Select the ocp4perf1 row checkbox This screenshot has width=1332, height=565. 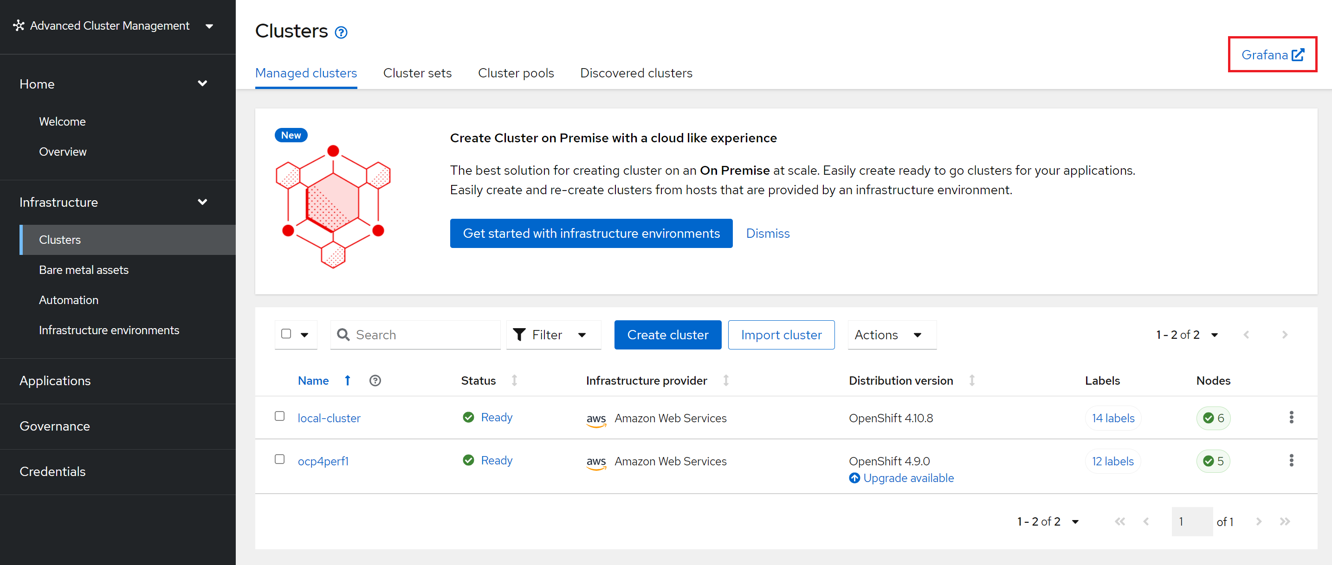[280, 459]
